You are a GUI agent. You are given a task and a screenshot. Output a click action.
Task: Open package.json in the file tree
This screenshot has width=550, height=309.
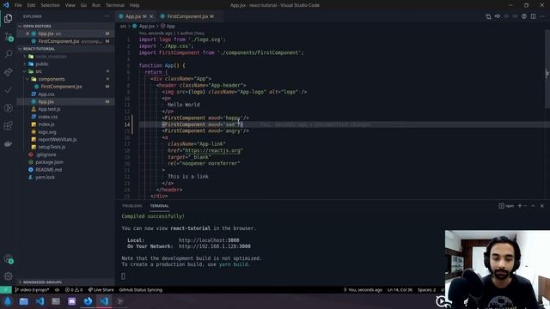click(x=50, y=162)
